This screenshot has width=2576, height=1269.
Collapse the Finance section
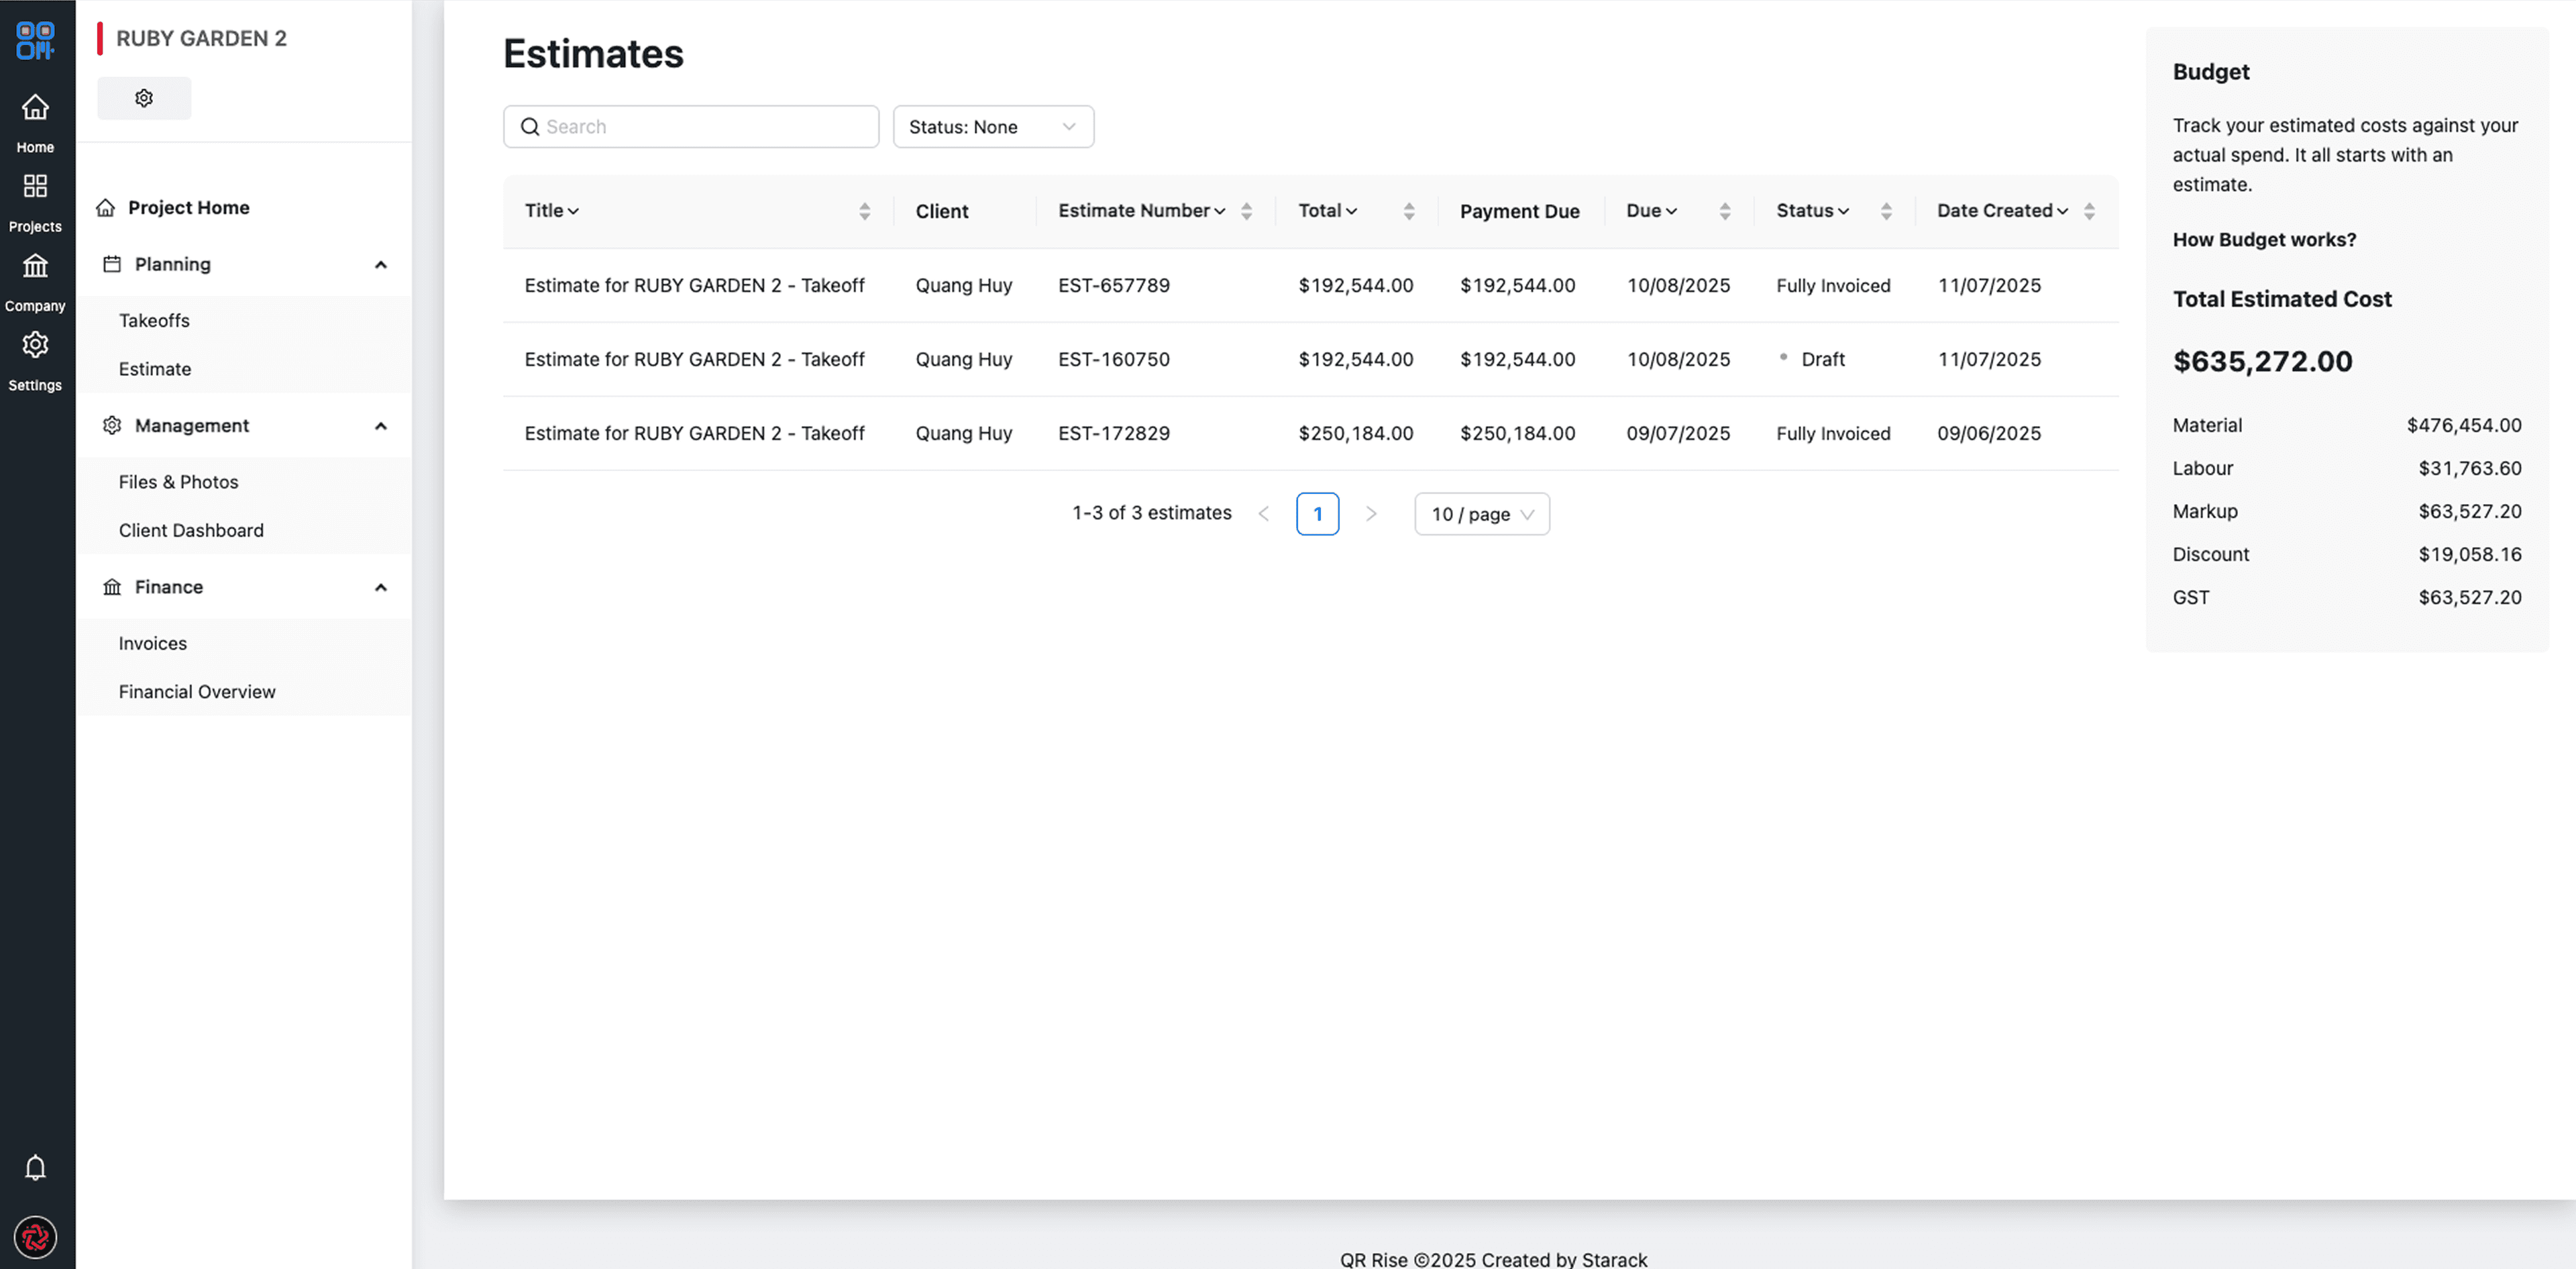pos(380,587)
